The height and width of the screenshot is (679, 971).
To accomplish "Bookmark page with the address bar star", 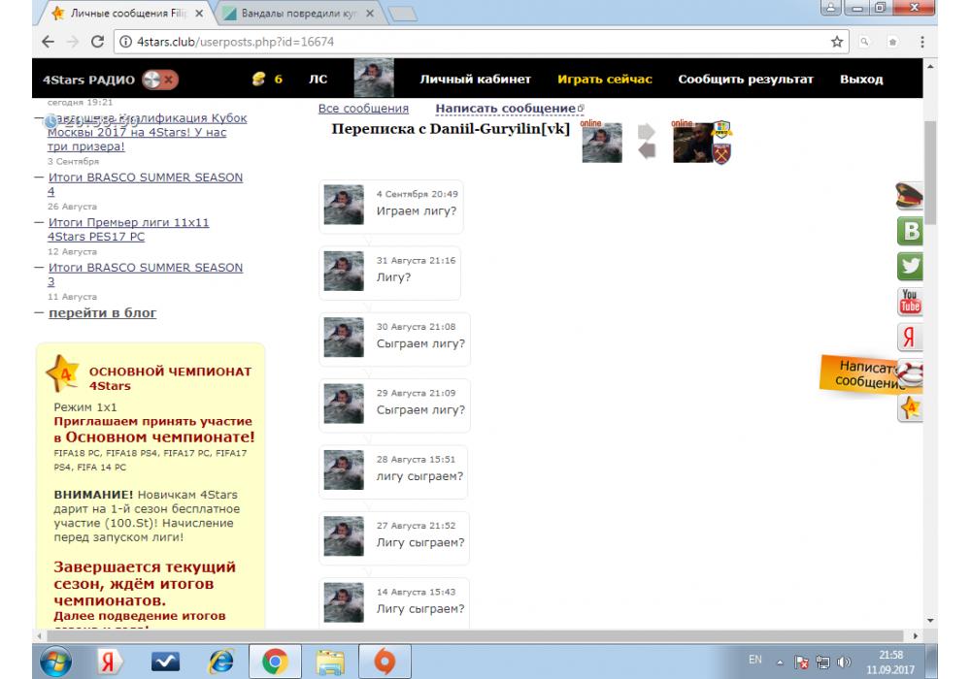I will tap(837, 42).
